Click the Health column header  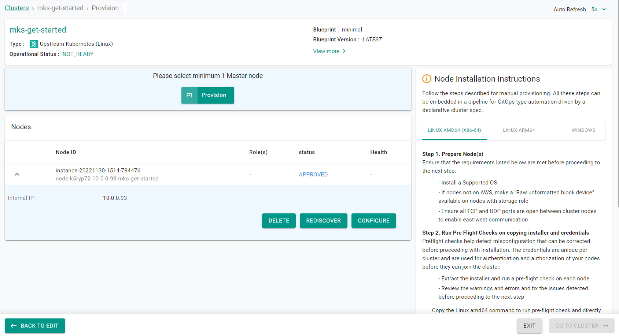click(379, 152)
